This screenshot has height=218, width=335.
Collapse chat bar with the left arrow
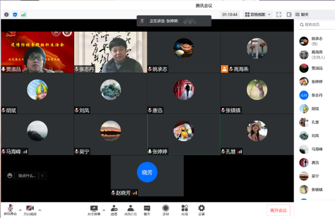[42, 175]
